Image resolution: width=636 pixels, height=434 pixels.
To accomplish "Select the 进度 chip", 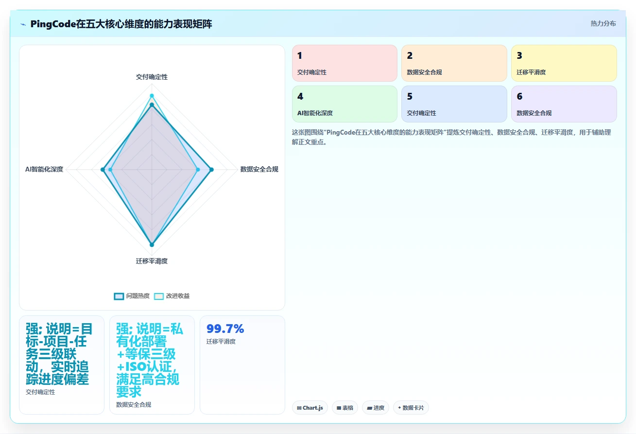I will [x=376, y=408].
